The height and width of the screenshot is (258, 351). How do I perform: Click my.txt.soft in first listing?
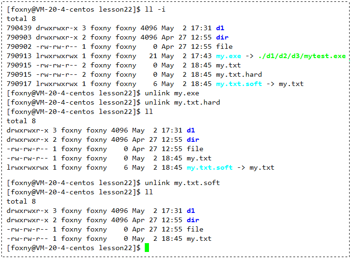(239, 84)
